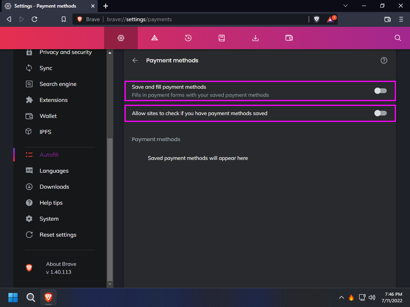The height and width of the screenshot is (307, 410).
Task: Close the Settings - Payment methods tab
Action: [x=93, y=6]
